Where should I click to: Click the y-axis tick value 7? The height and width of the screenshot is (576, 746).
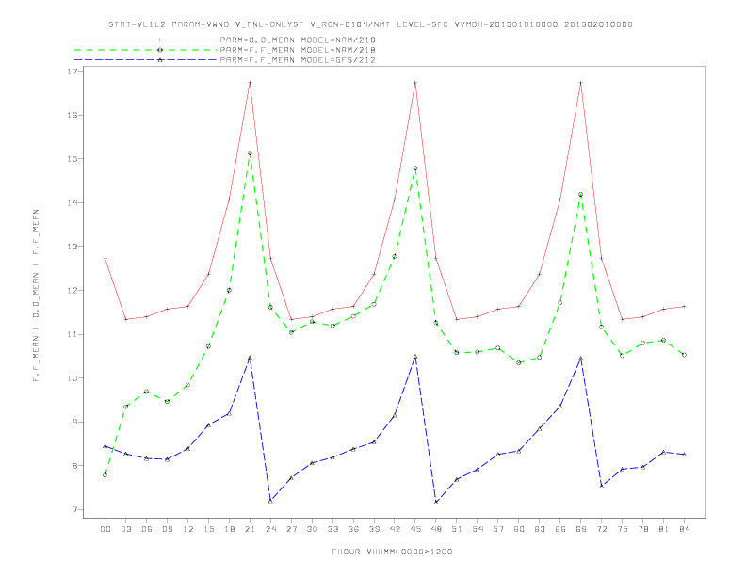(x=74, y=509)
